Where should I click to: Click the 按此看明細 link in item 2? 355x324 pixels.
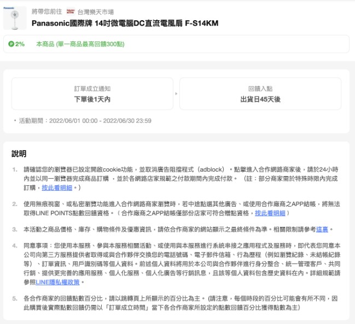click(x=270, y=213)
